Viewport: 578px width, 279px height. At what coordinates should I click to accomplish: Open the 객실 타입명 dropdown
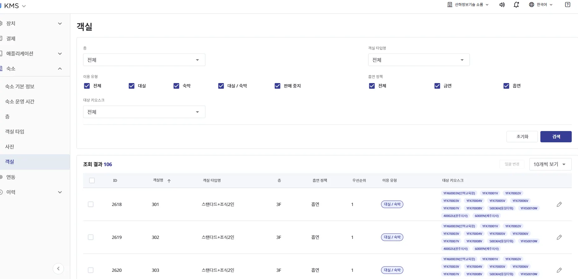pos(419,60)
